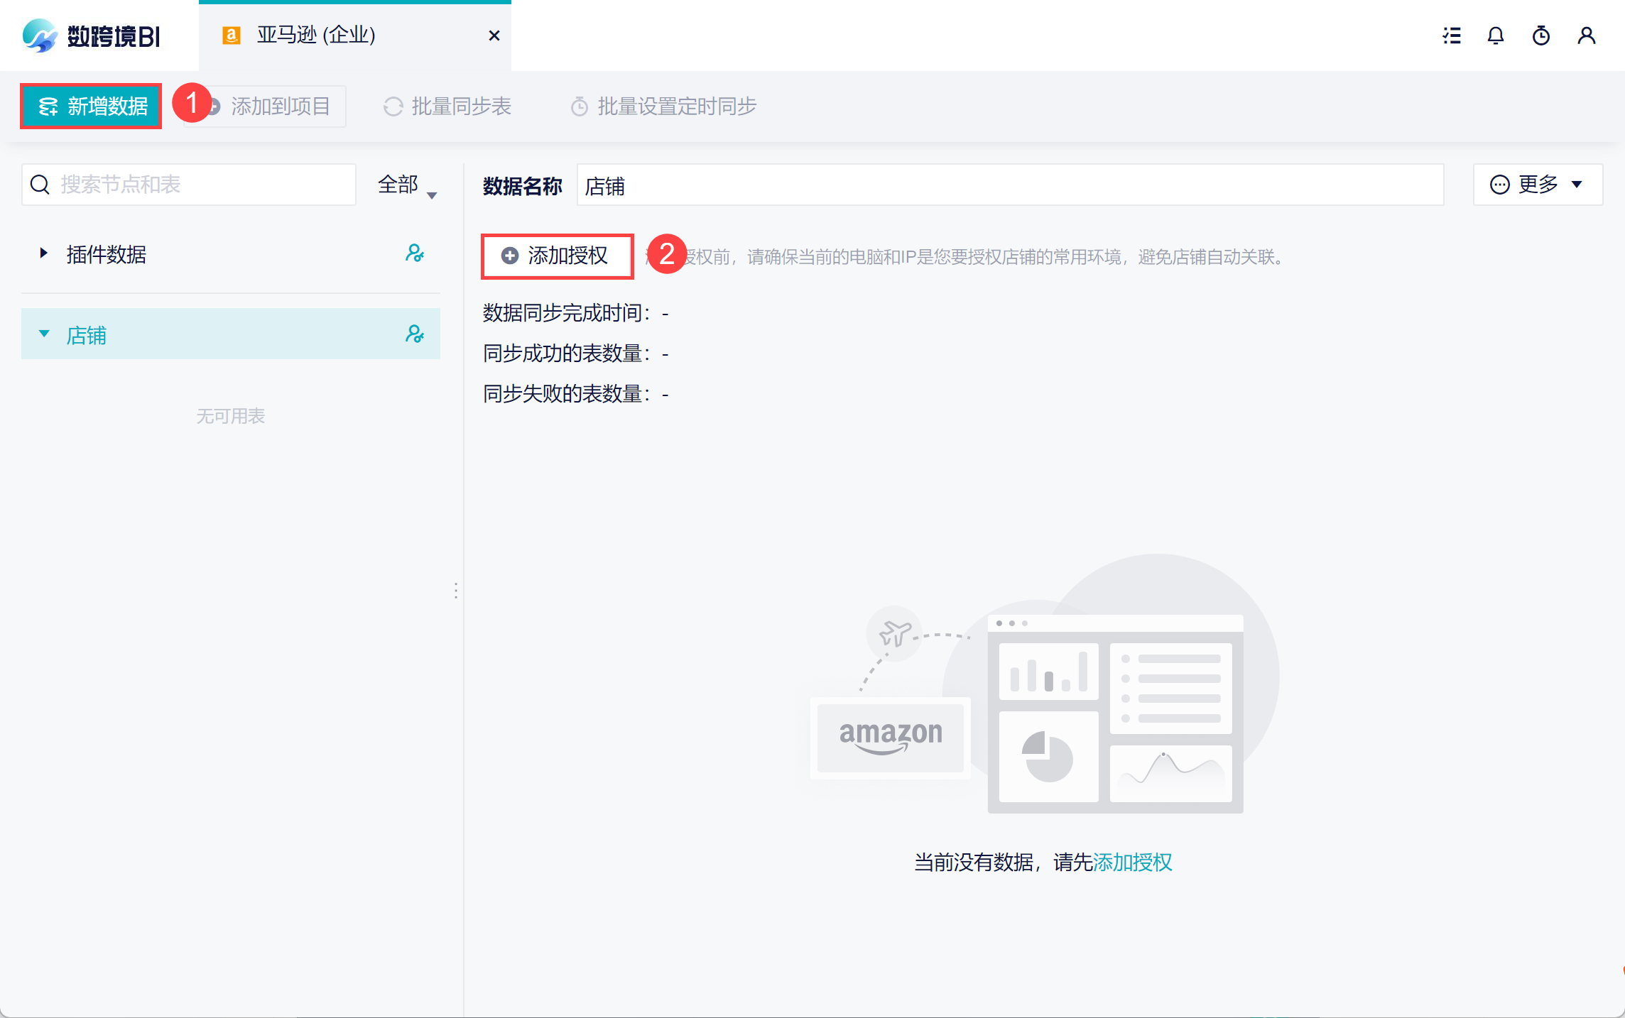The image size is (1625, 1018).
Task: Click the 添加授权 button
Action: point(557,256)
